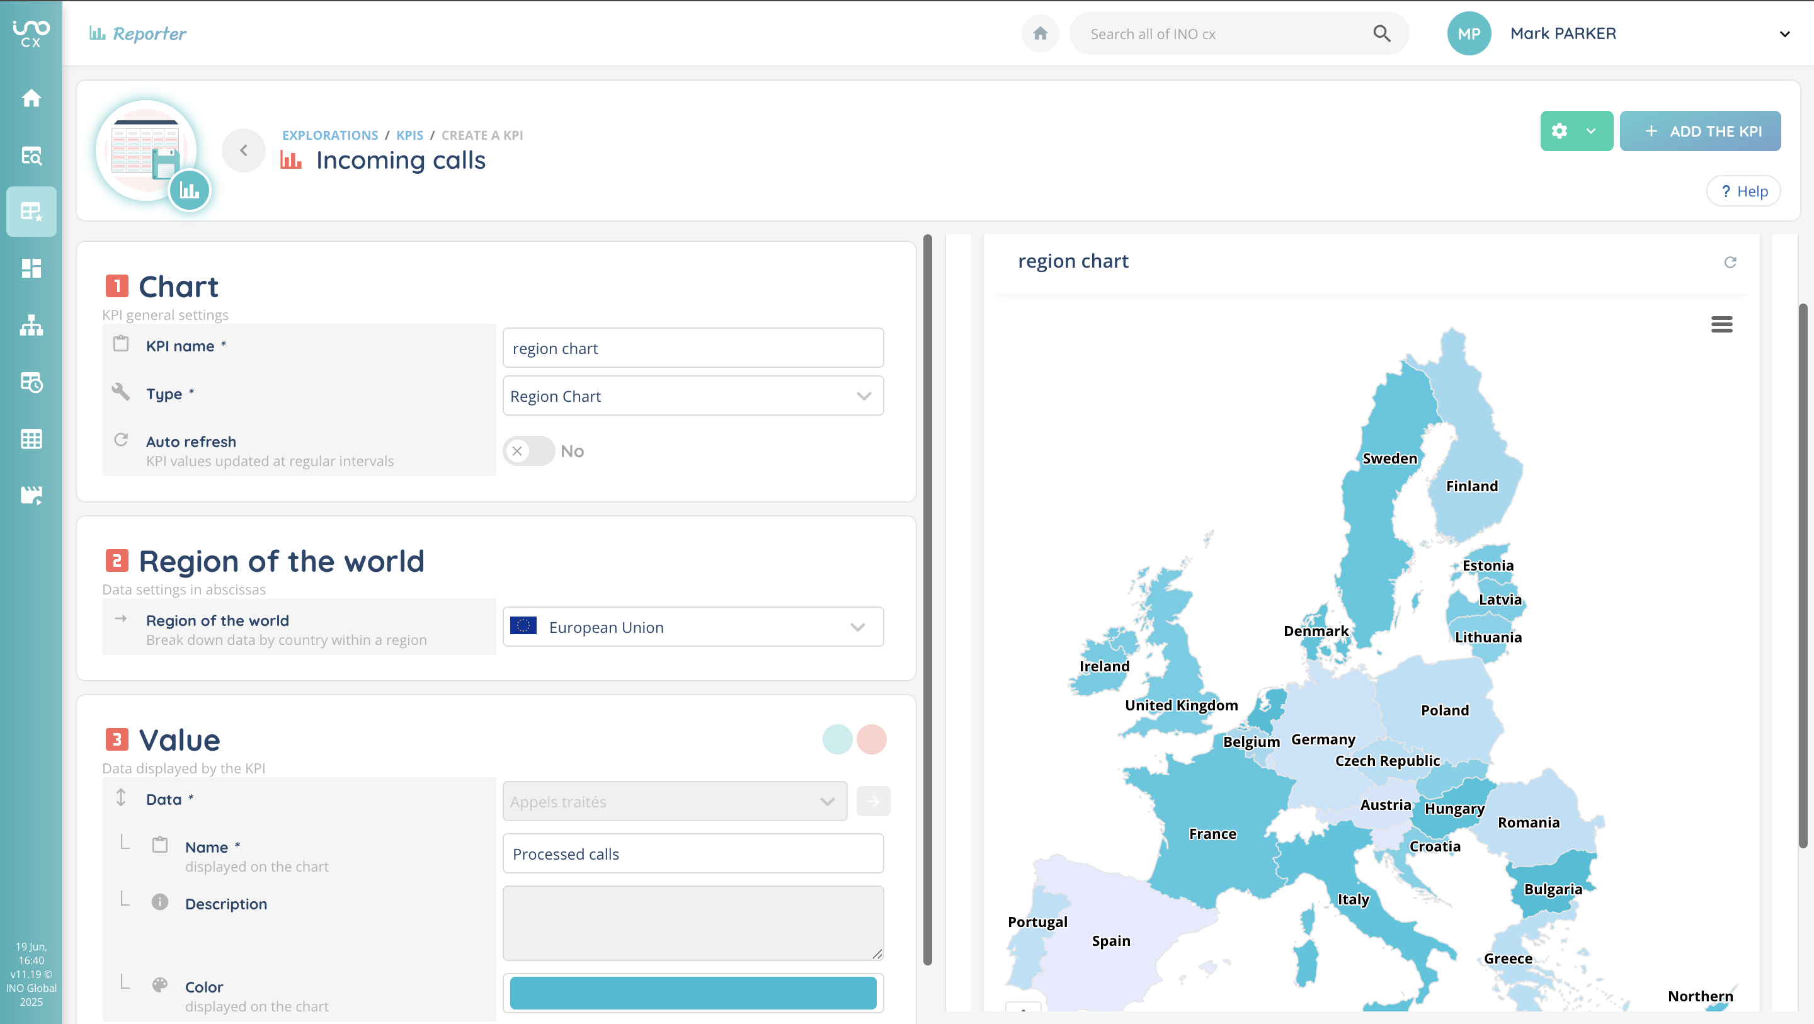
Task: Open the Help button
Action: pyautogui.click(x=1743, y=191)
